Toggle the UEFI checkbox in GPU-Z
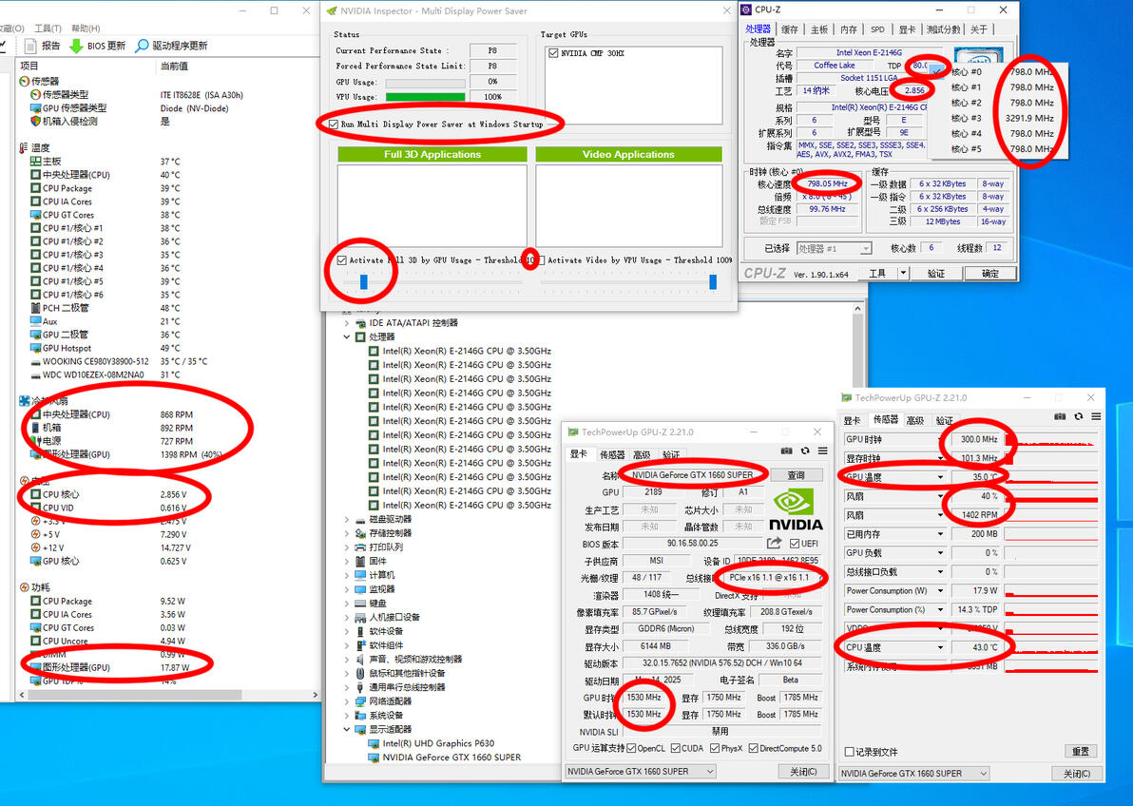Screen dimensions: 1133x806 tap(795, 544)
